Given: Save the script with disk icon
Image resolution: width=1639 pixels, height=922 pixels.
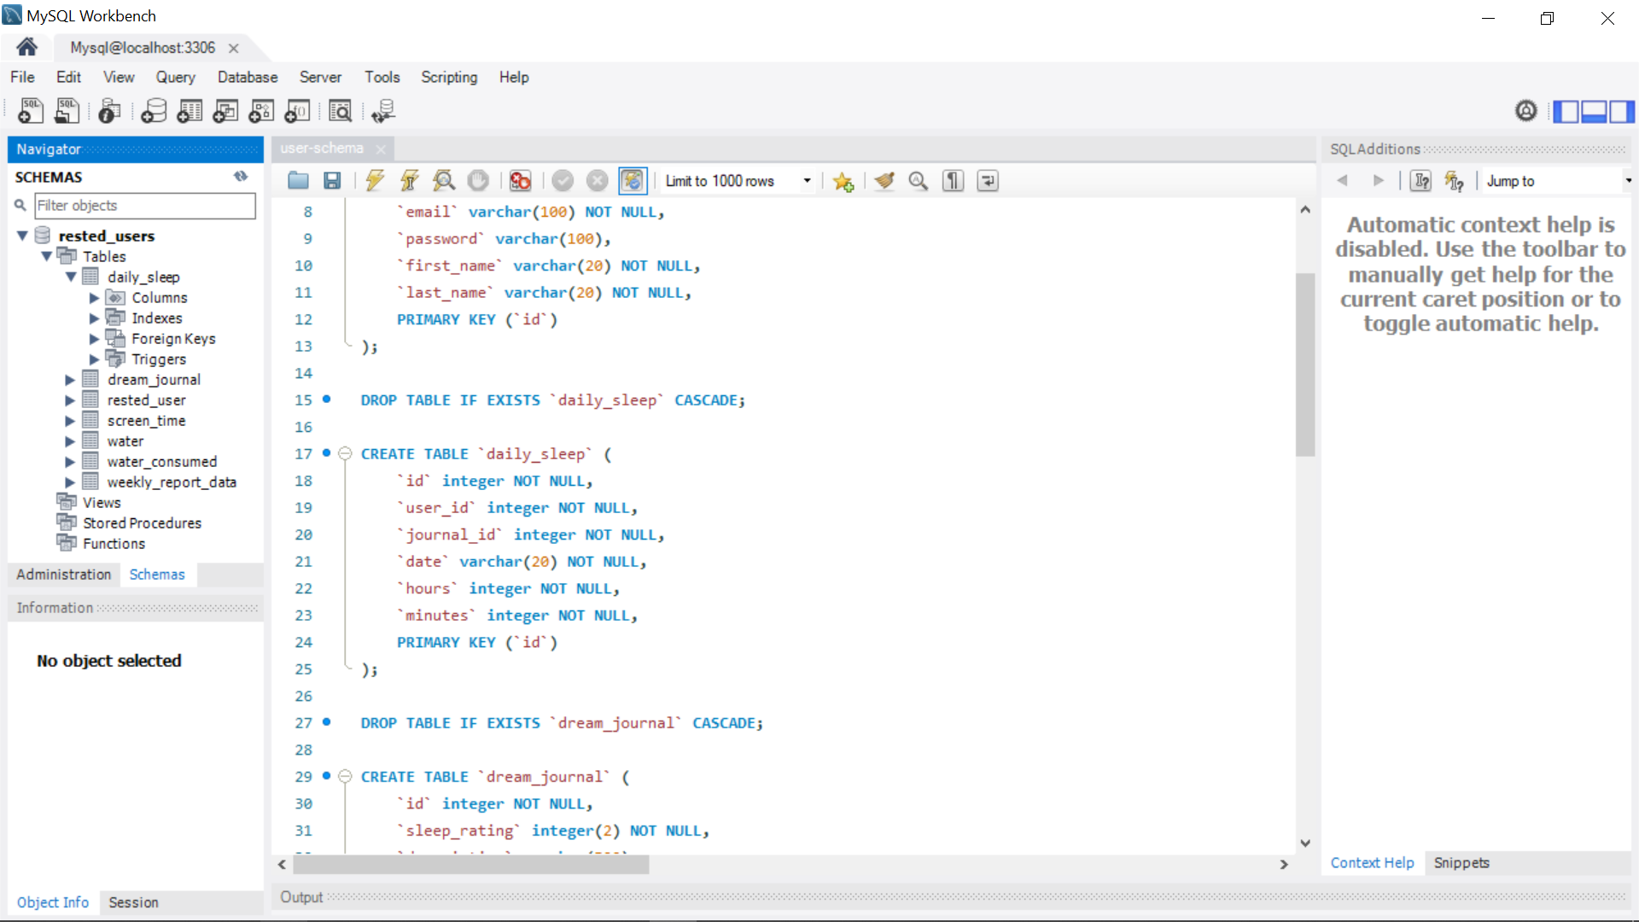Looking at the screenshot, I should coord(332,181).
